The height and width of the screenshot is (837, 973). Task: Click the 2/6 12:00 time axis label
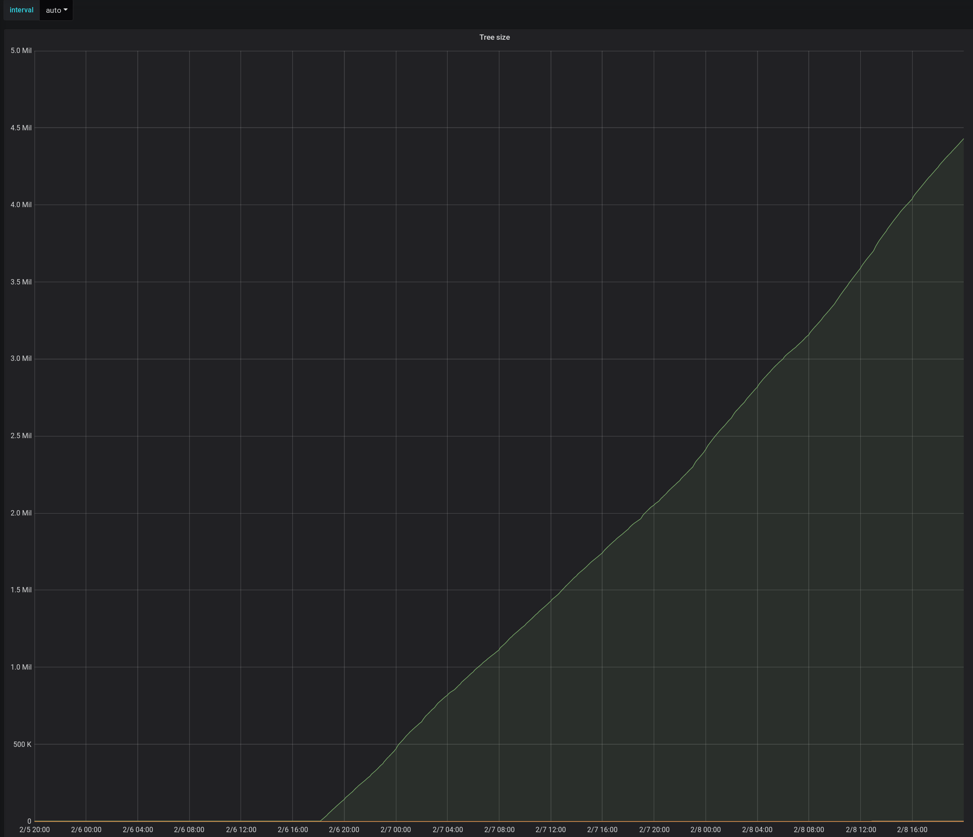coord(241,829)
